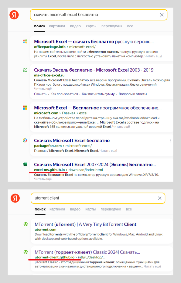This screenshot has height=283, width=181.
Task: Click the Yandex logo in the top search panel
Action: click(x=14, y=15)
